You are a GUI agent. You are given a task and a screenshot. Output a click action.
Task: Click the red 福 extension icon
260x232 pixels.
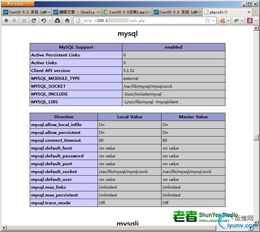point(222,21)
